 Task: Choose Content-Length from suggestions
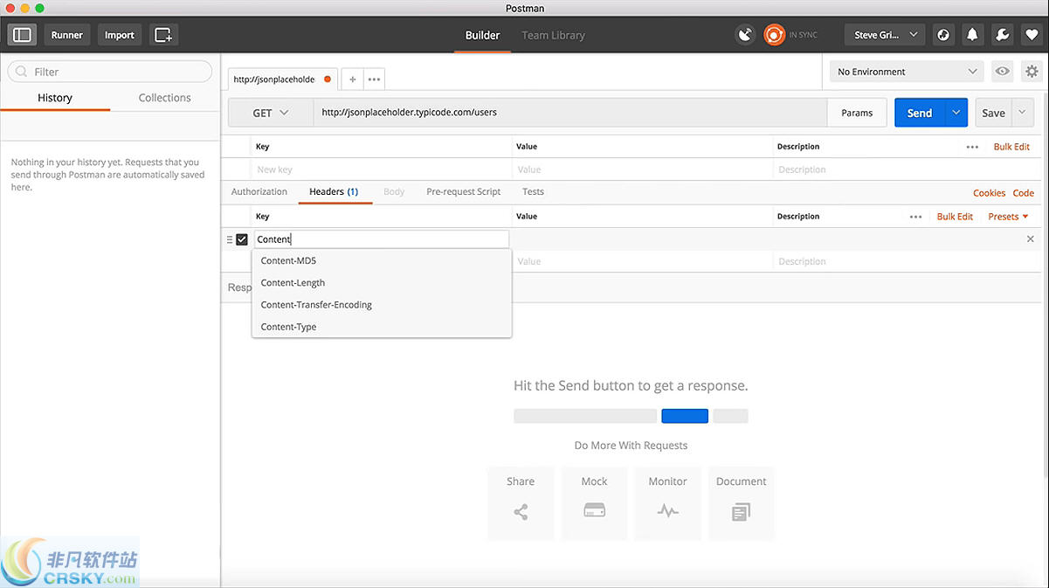[x=382, y=282]
